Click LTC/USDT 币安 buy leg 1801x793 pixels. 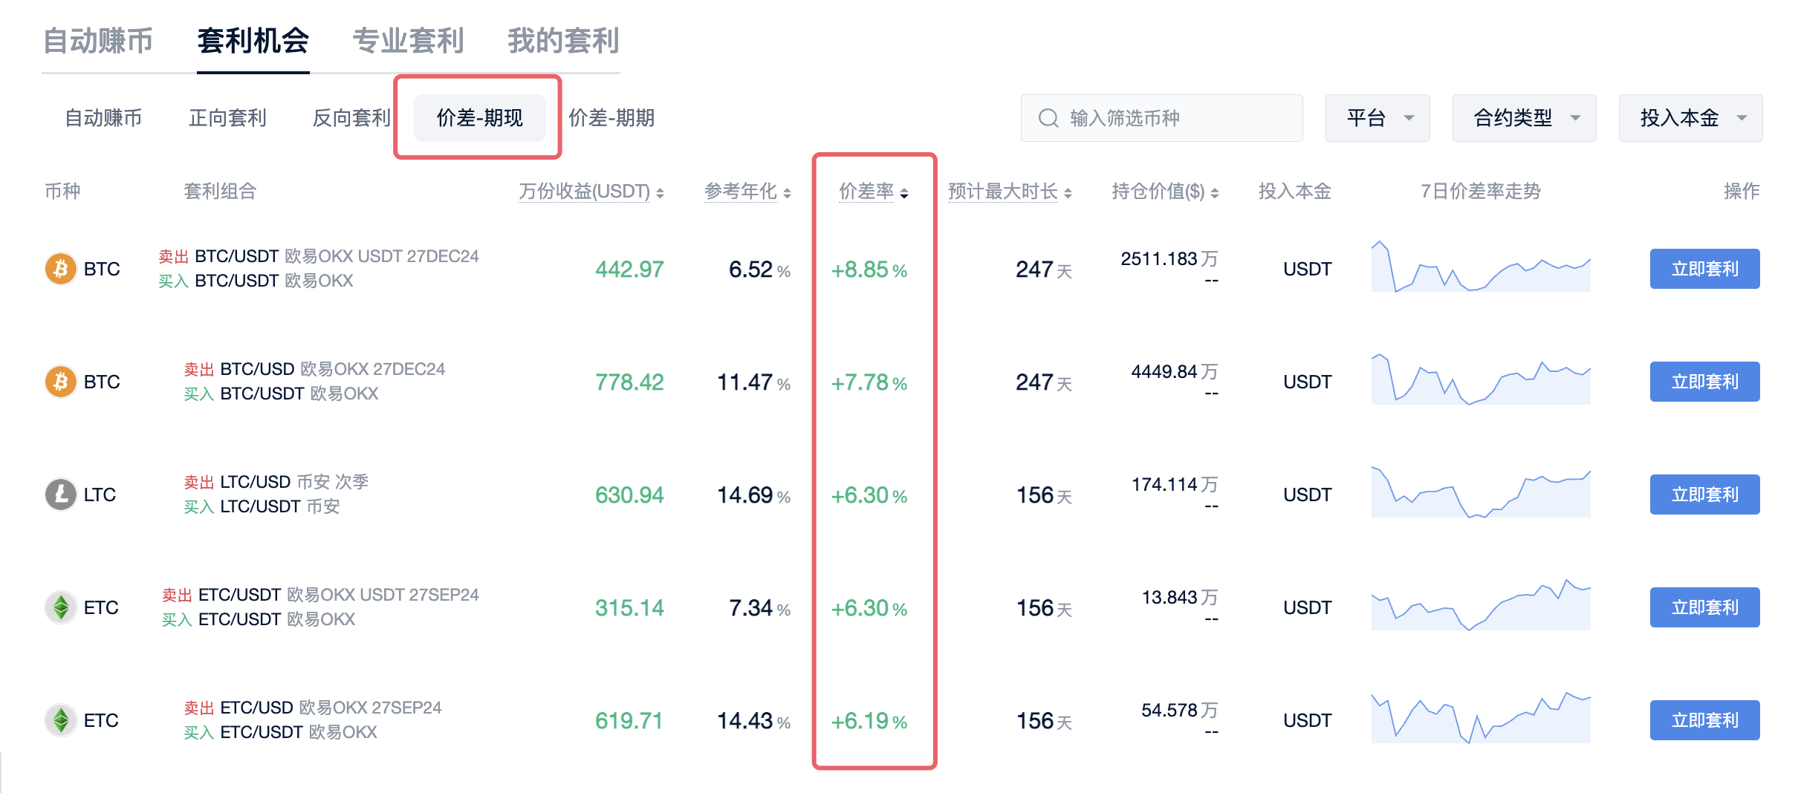click(x=262, y=506)
